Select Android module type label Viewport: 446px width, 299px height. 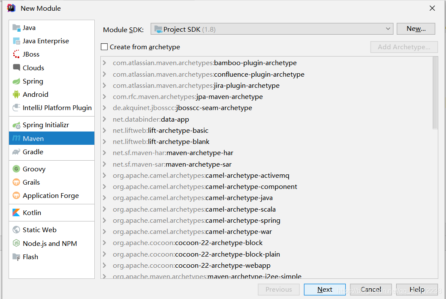coord(36,94)
